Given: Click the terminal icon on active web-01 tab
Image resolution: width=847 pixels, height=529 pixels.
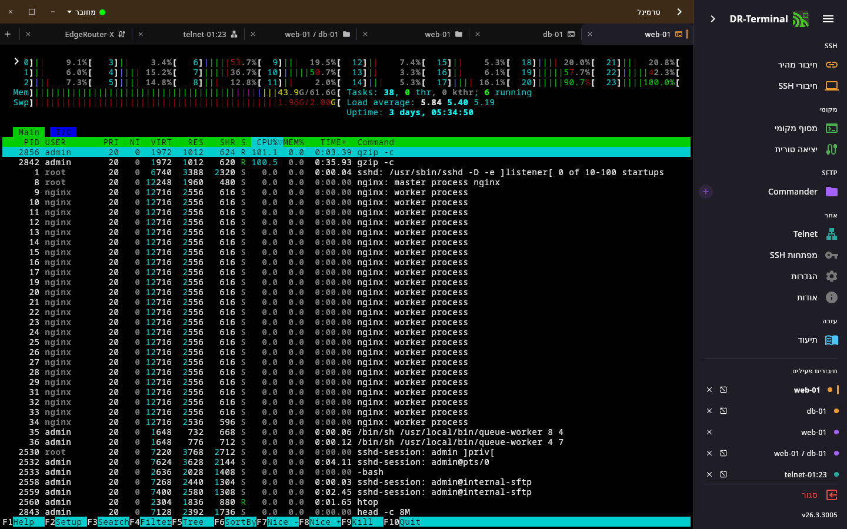Looking at the screenshot, I should [679, 34].
